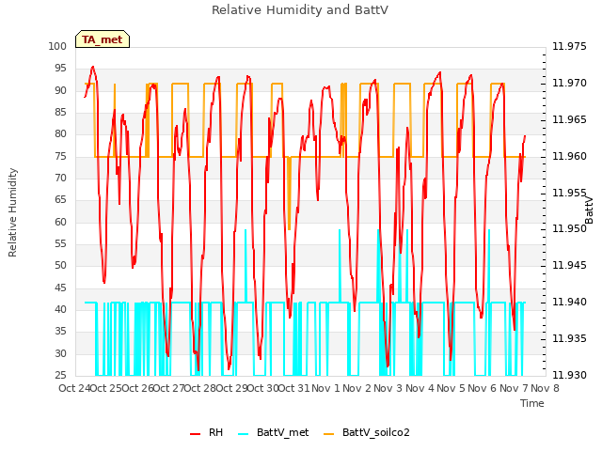This screenshot has width=602, height=451.
Task: Click the 11.975 tick on BattV axis
Action: (569, 46)
